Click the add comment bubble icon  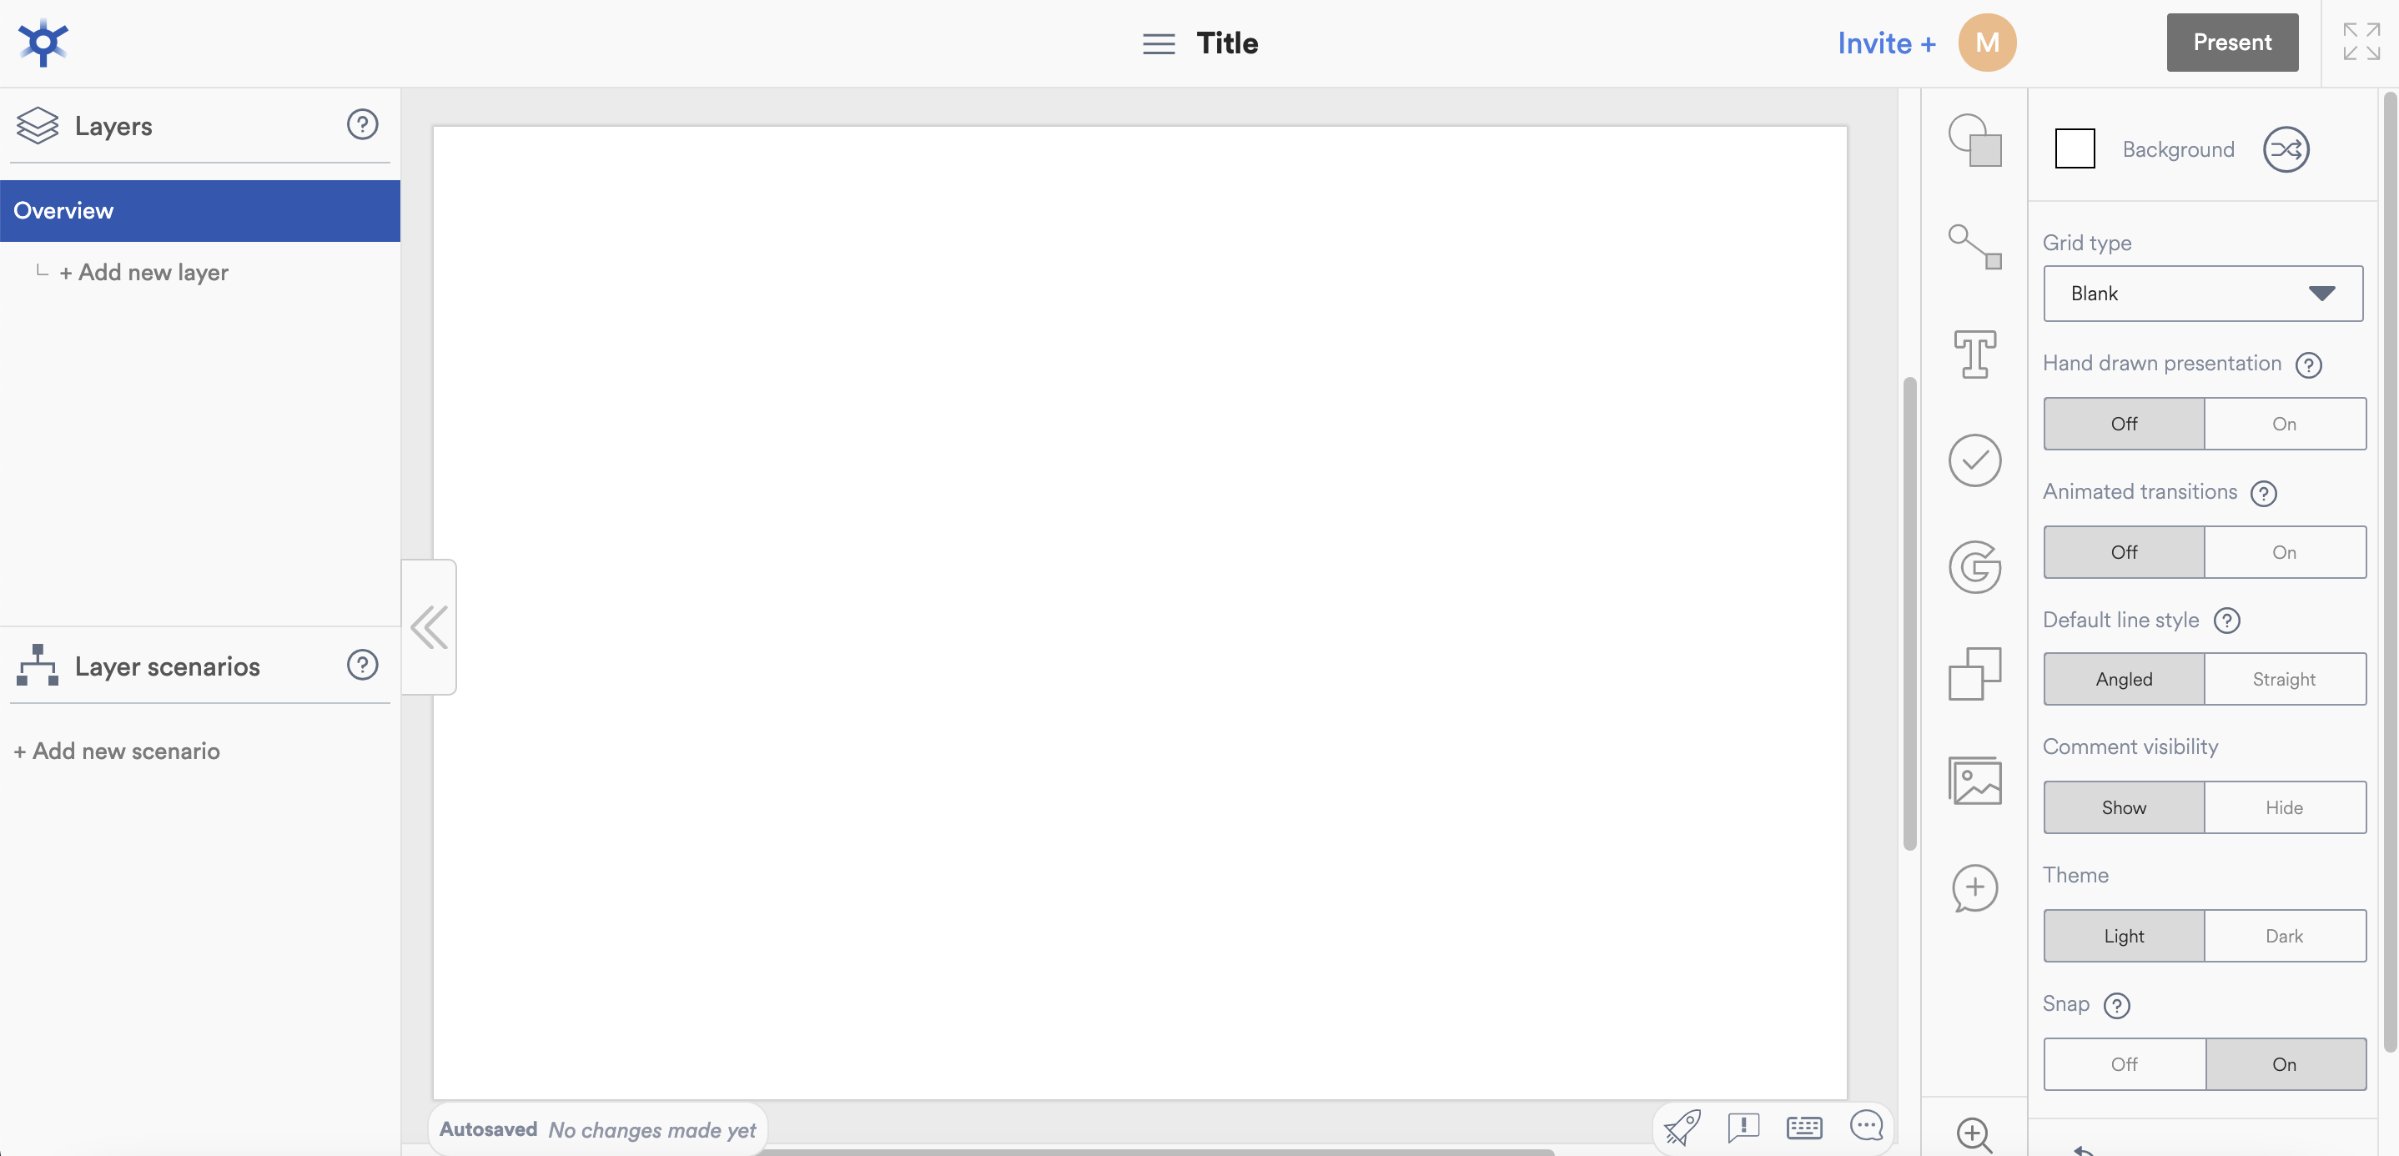(1974, 887)
